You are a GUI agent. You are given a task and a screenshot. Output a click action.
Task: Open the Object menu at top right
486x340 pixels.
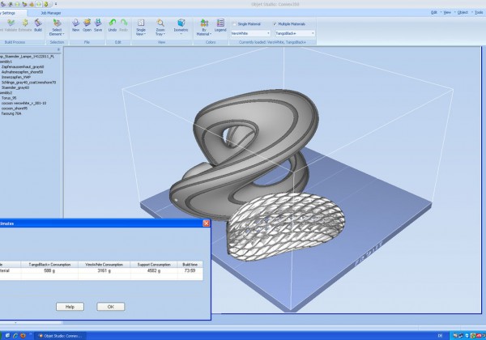click(463, 12)
